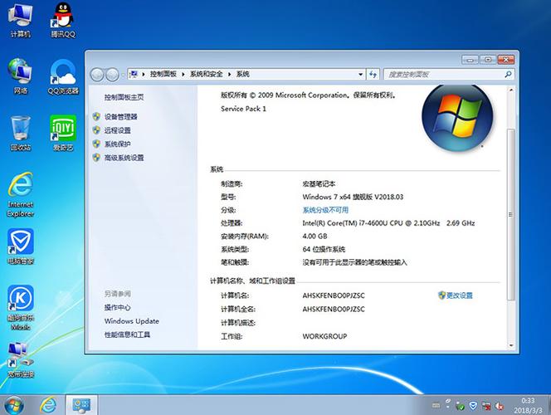Click the WORKGROUP value text

coord(324,336)
